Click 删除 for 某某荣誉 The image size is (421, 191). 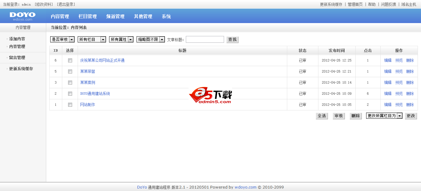[x=410, y=72]
